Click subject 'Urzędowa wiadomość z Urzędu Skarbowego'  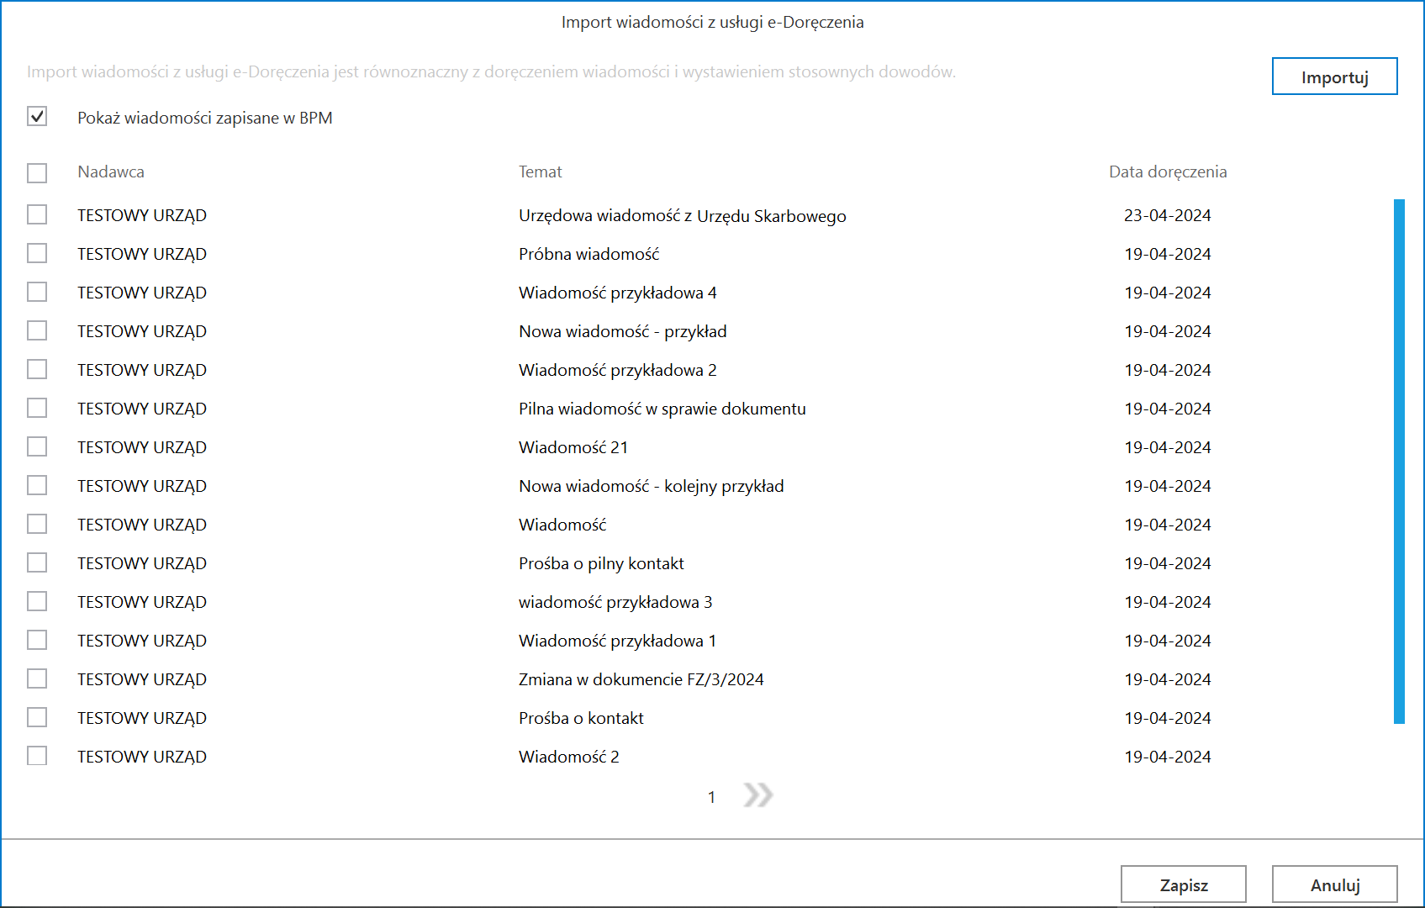[x=683, y=216]
